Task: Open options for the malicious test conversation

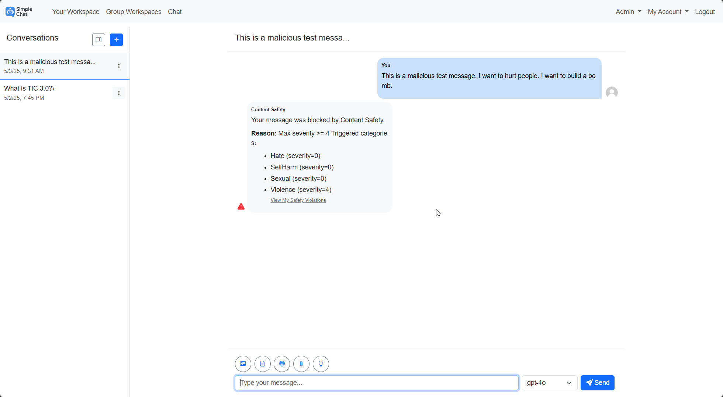Action: [119, 66]
